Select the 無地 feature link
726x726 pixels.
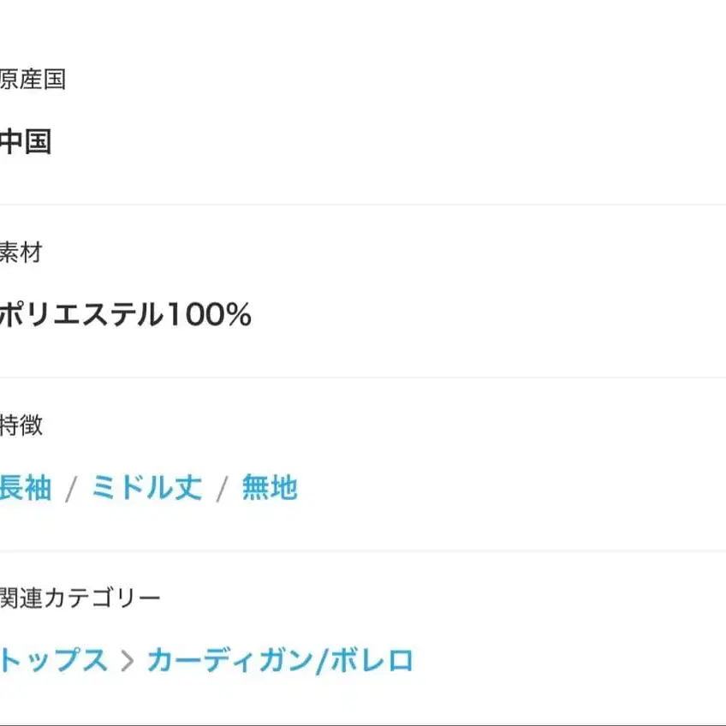[x=269, y=488]
